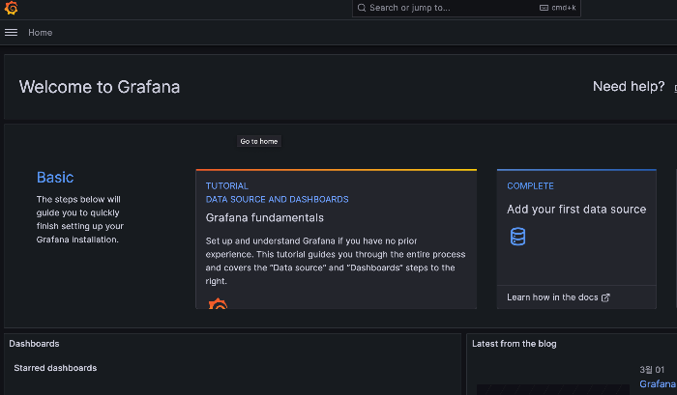Click the data source database icon
This screenshot has height=395, width=677.
(x=517, y=237)
